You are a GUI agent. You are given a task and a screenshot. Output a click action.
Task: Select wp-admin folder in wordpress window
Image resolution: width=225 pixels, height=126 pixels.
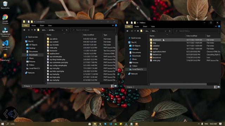(x=53, y=39)
